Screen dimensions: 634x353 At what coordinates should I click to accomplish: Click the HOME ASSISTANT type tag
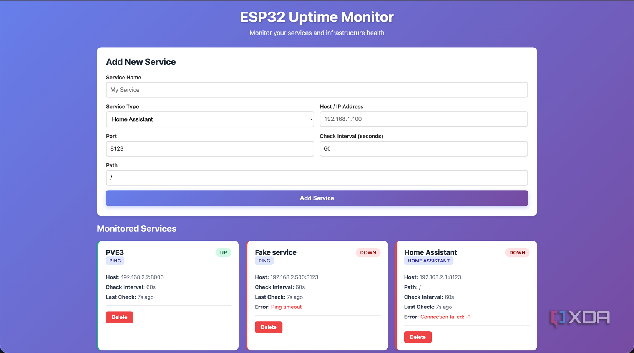pos(428,261)
